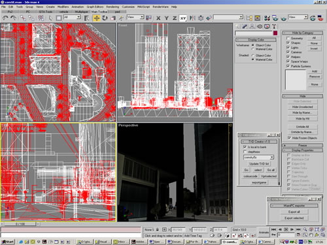Image resolution: width=327 pixels, height=245 pixels.
Task: Select the Zoom viewport tool
Action: pyautogui.click(x=305, y=229)
